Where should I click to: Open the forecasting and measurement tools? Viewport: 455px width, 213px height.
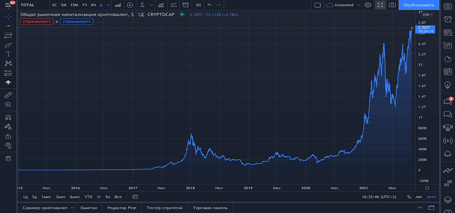click(8, 73)
